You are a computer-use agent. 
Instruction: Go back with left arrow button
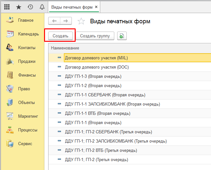pyautogui.click(x=54, y=21)
